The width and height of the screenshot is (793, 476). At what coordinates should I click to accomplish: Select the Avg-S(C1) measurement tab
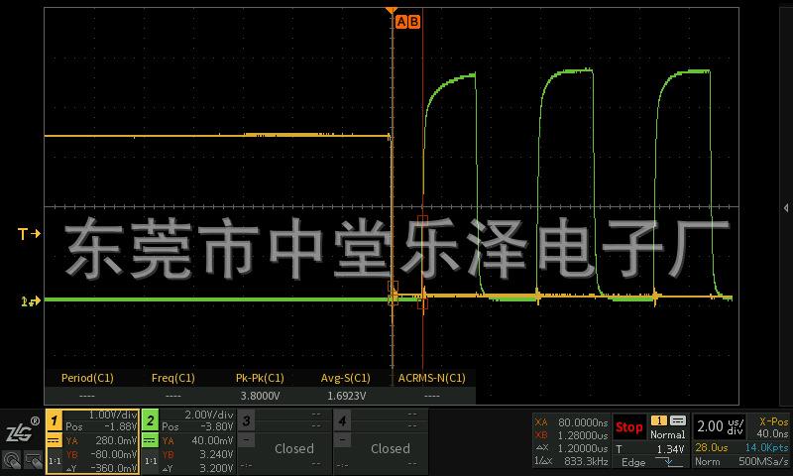pos(345,378)
